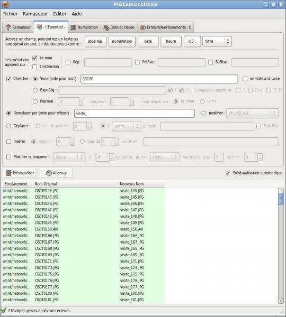Enable the Rép. checkbox

point(68,62)
